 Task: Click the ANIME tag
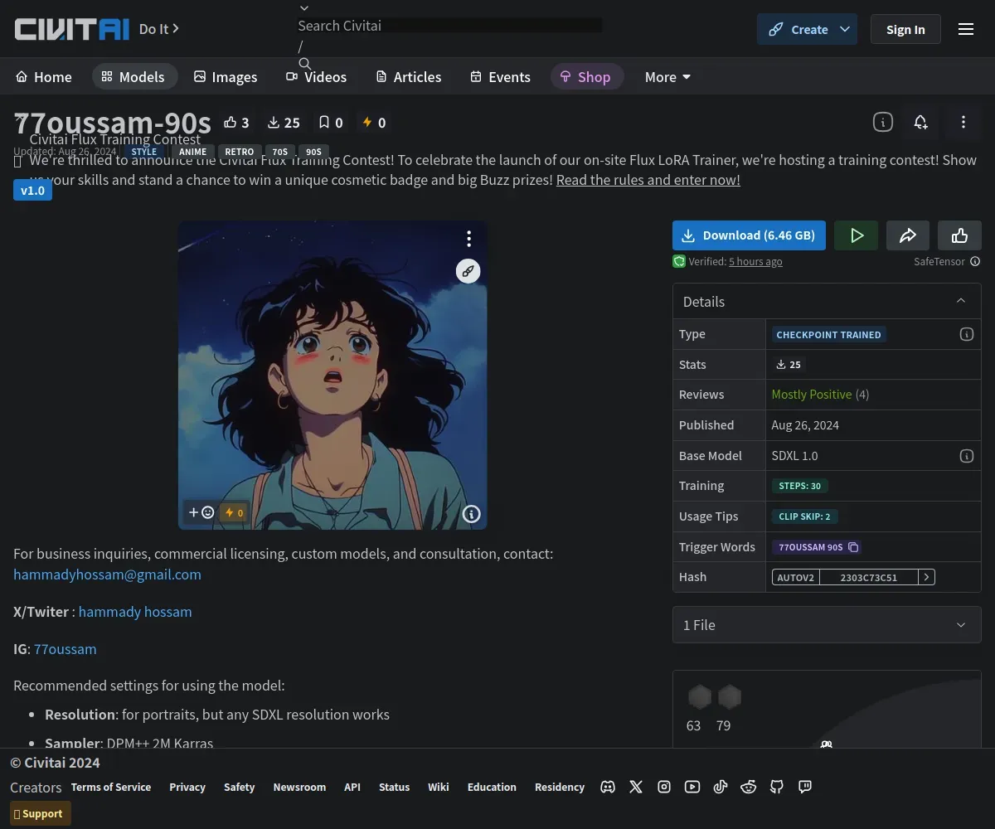click(x=193, y=152)
